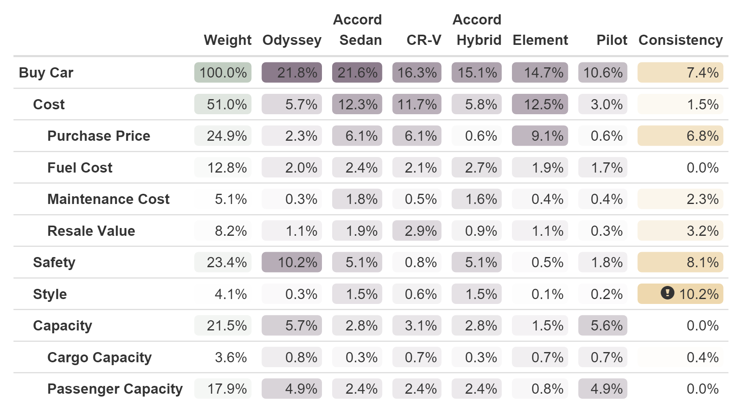
Task: Select the Passenger Capacity row label
Action: click(x=115, y=389)
